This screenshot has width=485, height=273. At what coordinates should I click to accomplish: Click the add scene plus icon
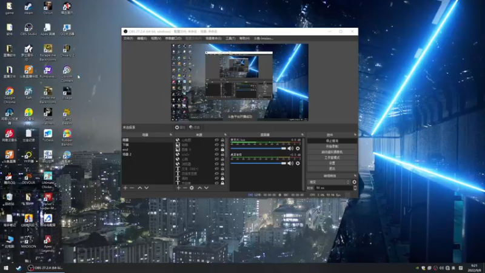(x=125, y=188)
